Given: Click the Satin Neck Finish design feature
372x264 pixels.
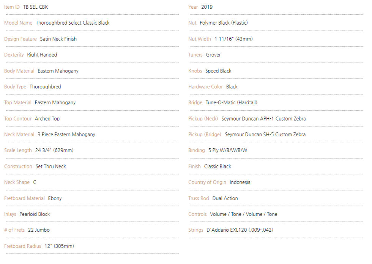Looking at the screenshot, I should coord(58,39).
